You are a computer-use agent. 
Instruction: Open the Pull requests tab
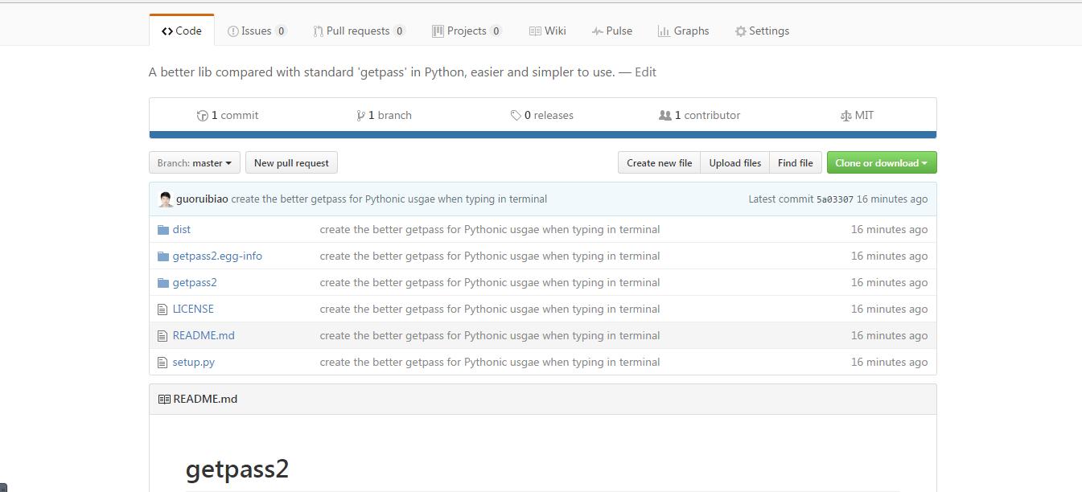pyautogui.click(x=359, y=31)
